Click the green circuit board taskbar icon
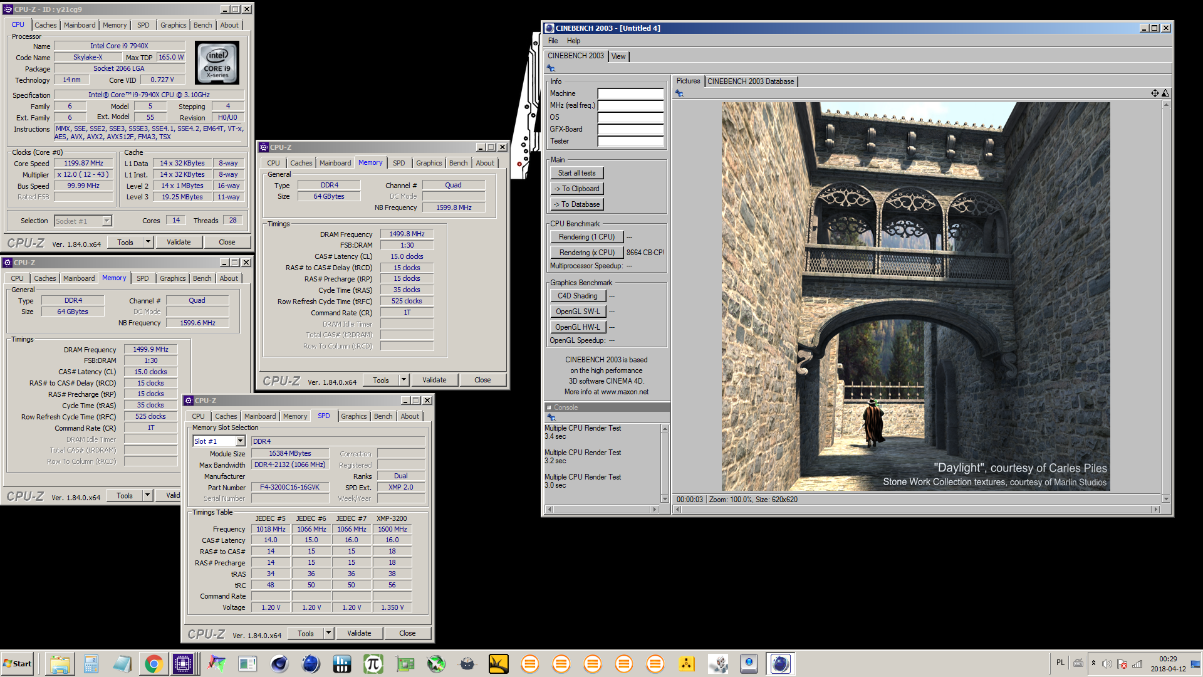This screenshot has width=1203, height=677. [405, 664]
